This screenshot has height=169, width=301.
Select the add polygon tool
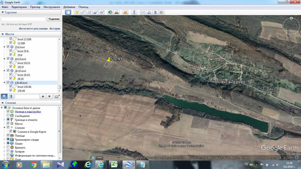(x=83, y=12)
